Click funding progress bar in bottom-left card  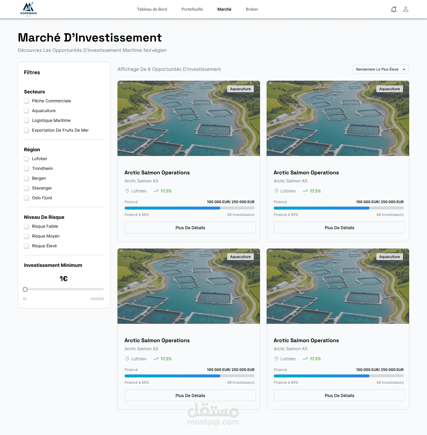[189, 376]
